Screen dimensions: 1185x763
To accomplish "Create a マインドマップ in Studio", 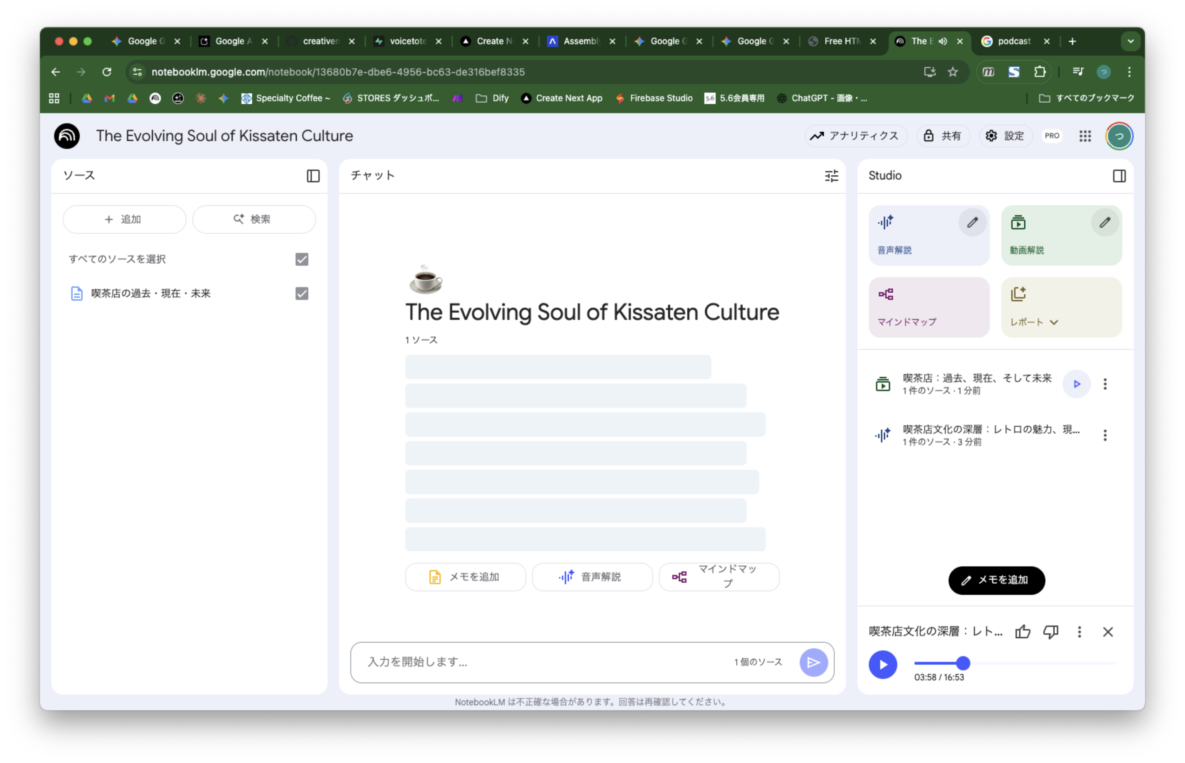I will 929,307.
